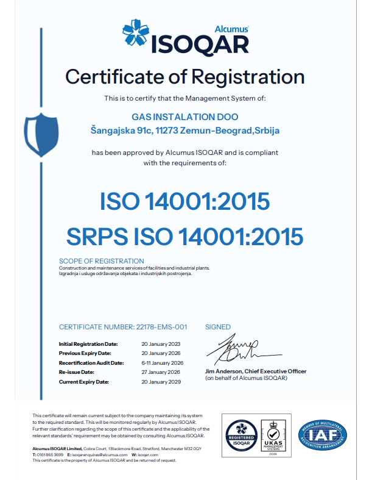The width and height of the screenshot is (372, 480).
Task: Click the ISOQAR wordmark text
Action: (x=200, y=45)
